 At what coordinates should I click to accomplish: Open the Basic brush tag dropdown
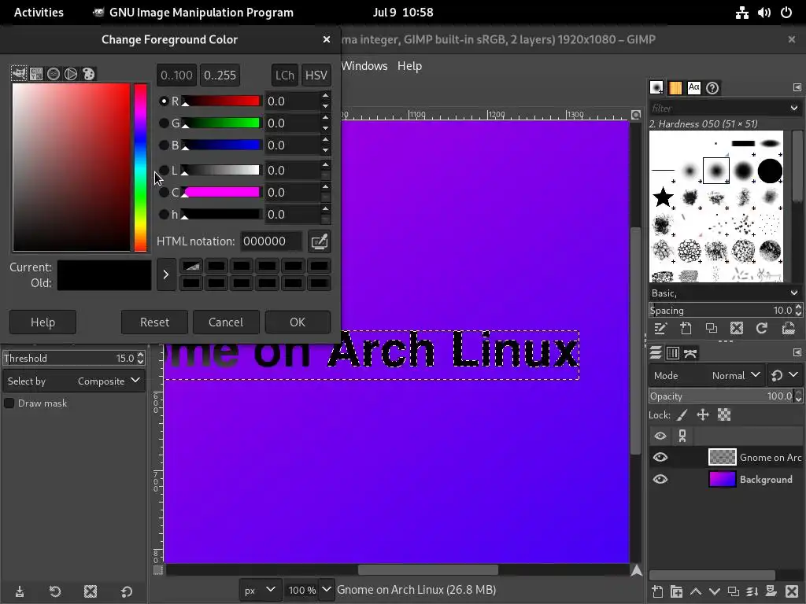(794, 293)
